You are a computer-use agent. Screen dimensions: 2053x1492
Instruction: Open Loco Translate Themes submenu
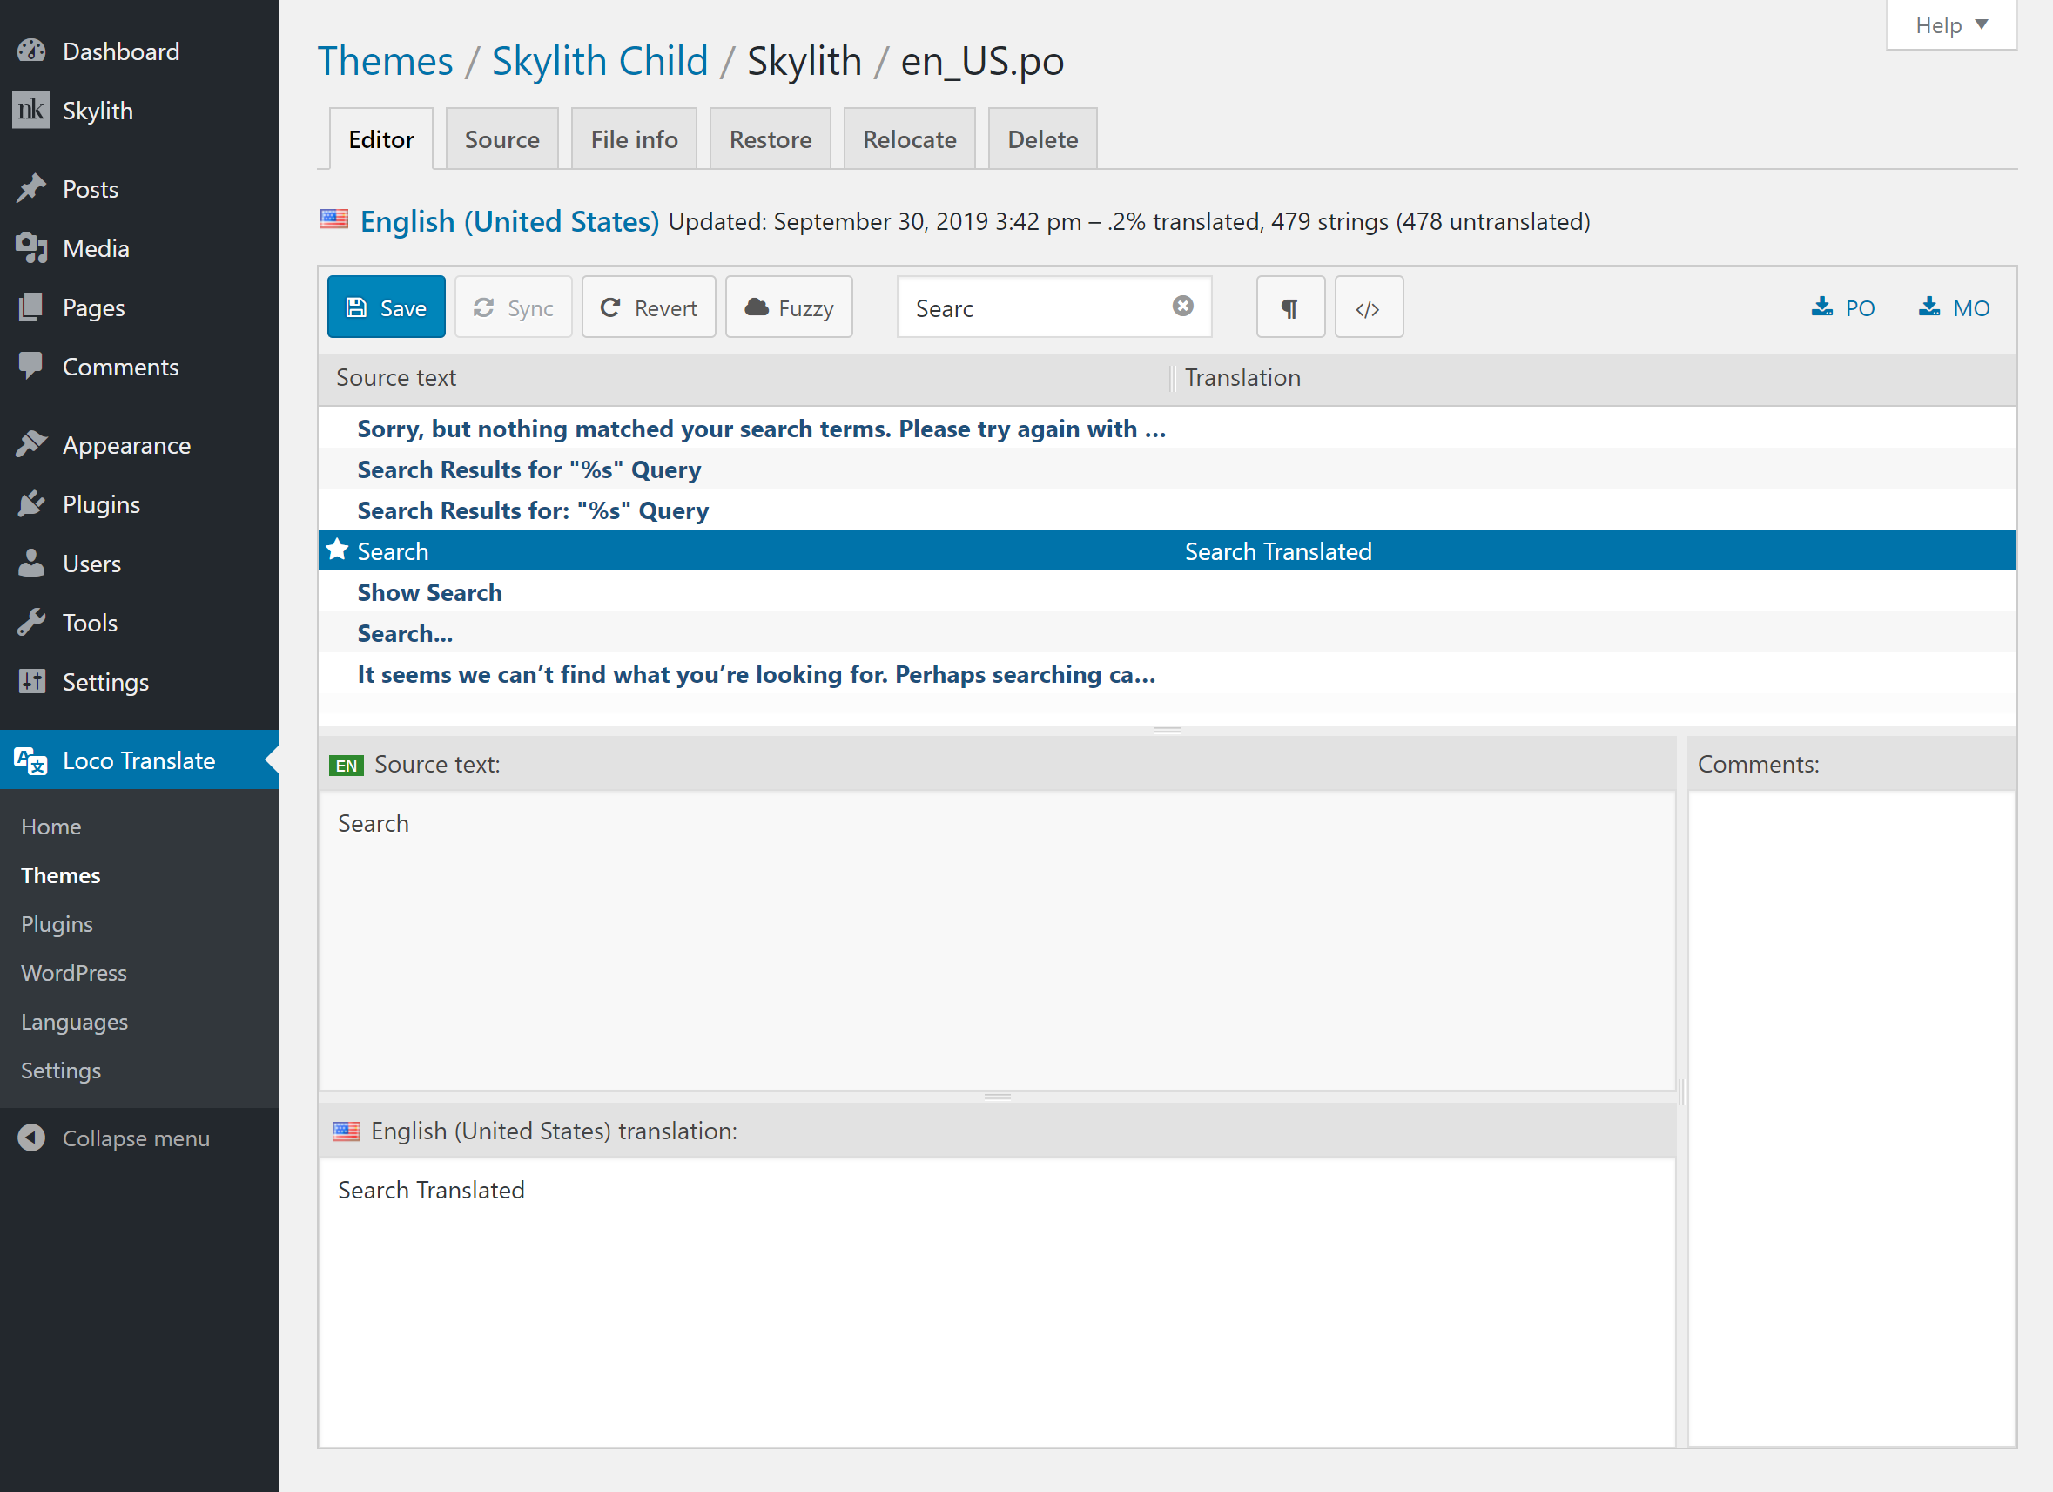click(x=61, y=875)
